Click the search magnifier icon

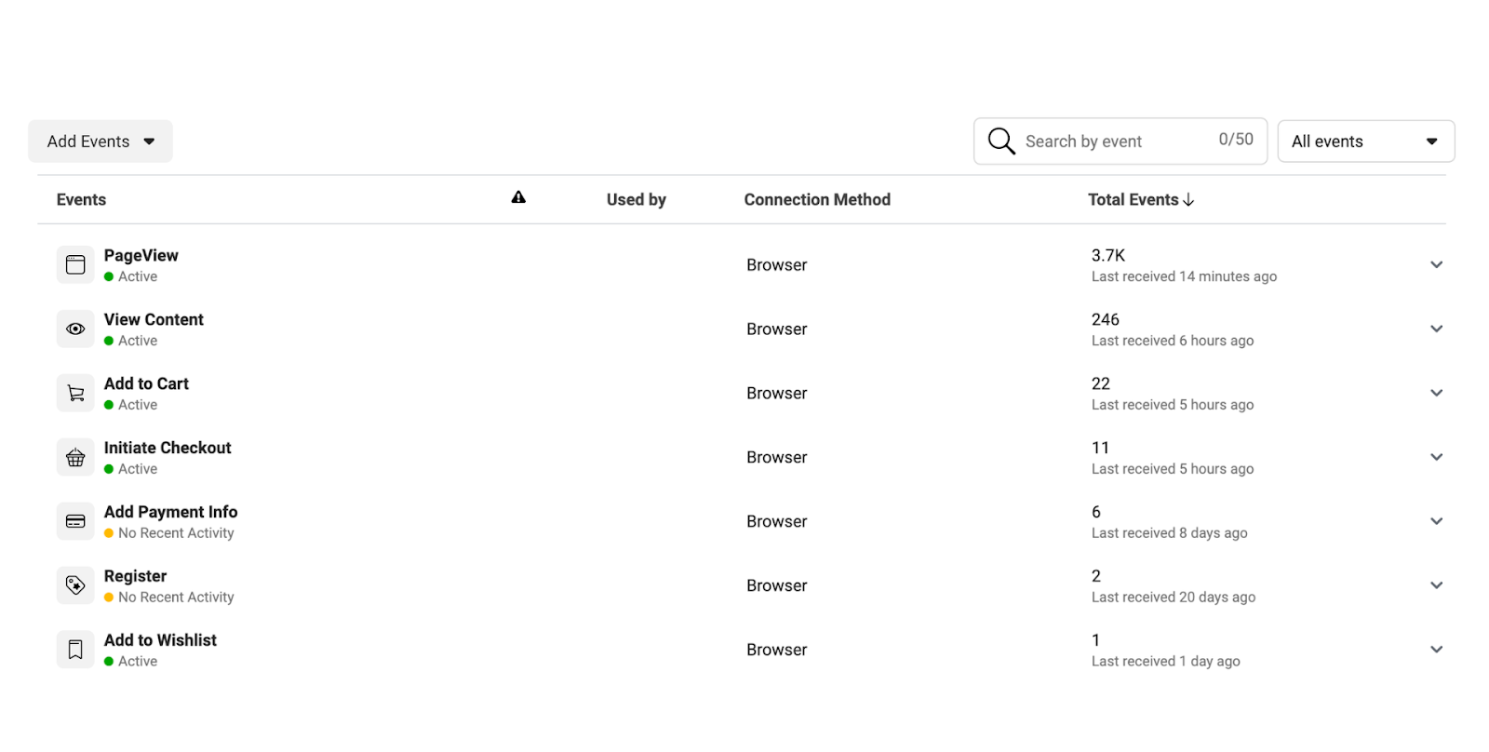tap(1001, 141)
